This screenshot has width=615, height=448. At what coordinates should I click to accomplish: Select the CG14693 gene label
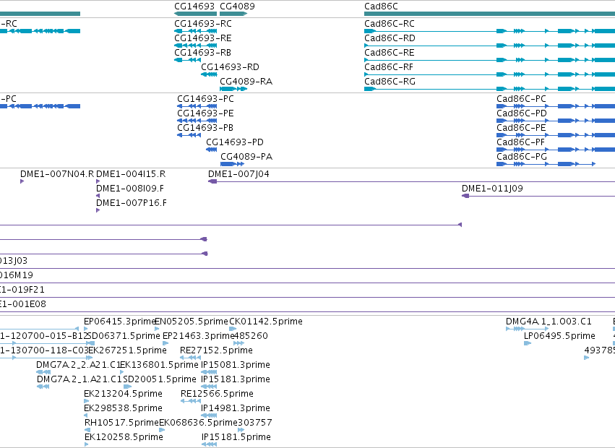194,7
